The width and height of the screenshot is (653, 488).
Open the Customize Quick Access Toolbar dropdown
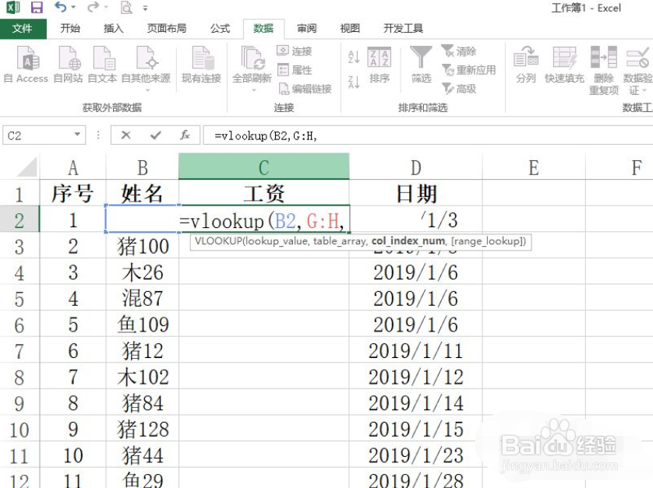point(146,8)
